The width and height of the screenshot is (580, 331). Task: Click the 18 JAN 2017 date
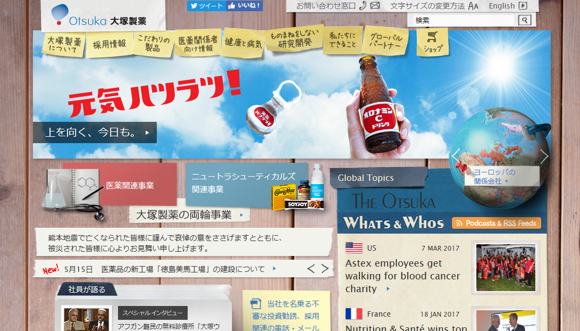[440, 314]
